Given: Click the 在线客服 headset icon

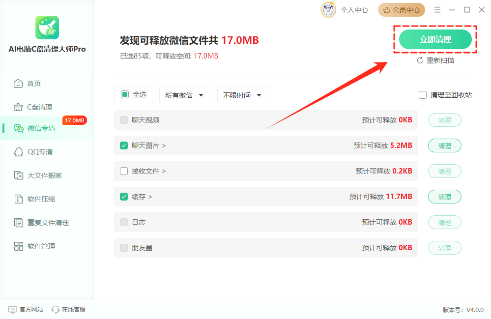Looking at the screenshot, I should (56, 310).
